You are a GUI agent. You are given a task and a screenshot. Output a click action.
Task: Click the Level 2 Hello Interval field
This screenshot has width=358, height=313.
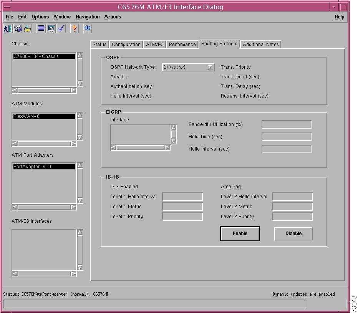click(292, 197)
